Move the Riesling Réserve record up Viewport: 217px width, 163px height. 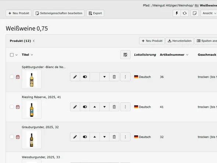(95, 107)
